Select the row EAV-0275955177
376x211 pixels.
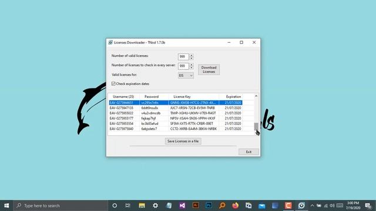[x=175, y=118]
